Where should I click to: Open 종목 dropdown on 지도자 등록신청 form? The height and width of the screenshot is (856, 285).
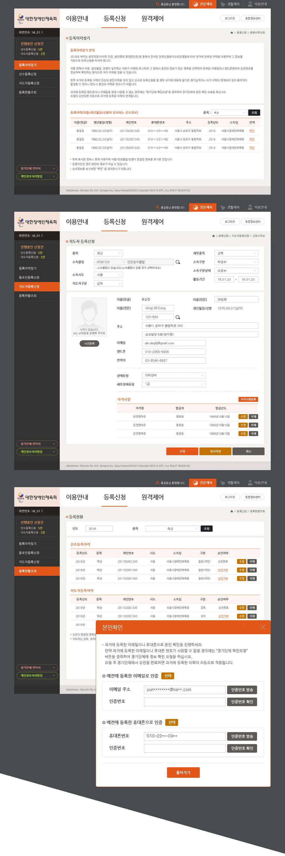tap(109, 253)
